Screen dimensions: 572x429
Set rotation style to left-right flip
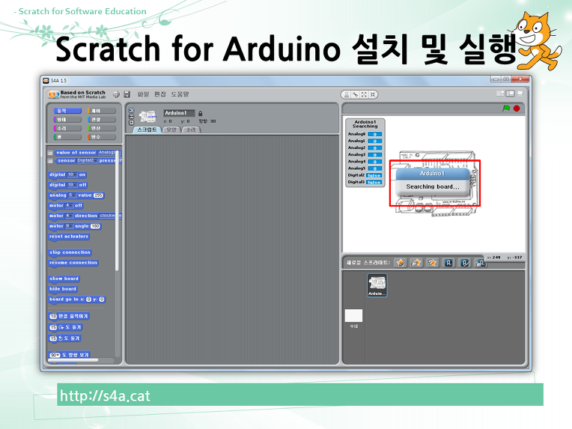(132, 116)
